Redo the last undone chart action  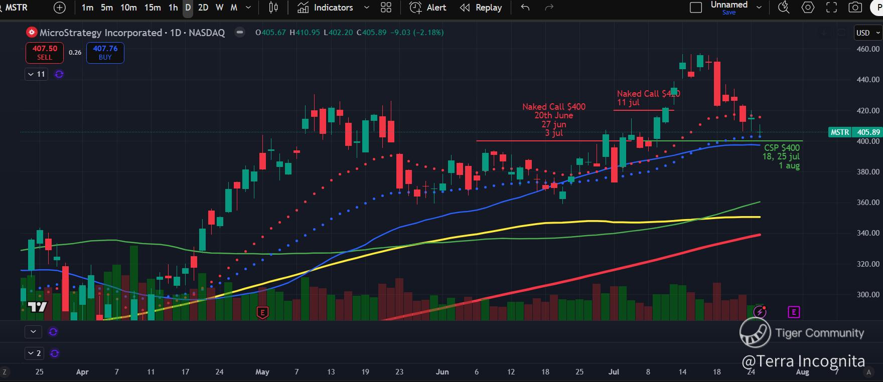[x=549, y=8]
